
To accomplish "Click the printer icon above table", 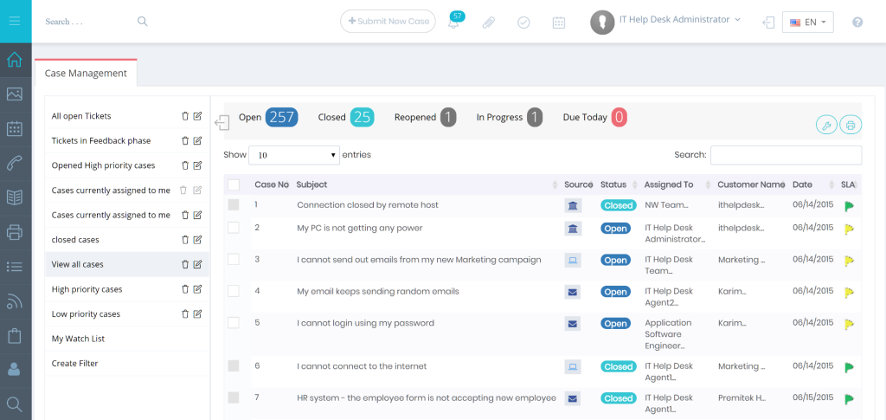I will (x=850, y=126).
